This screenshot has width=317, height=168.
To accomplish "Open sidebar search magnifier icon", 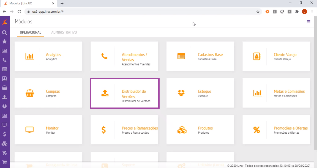I will pyautogui.click(x=4, y=32).
